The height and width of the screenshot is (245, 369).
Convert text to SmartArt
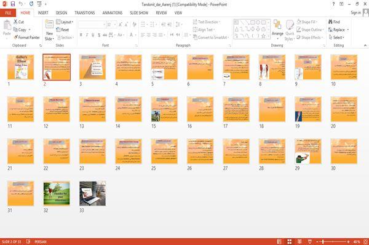tap(210, 37)
